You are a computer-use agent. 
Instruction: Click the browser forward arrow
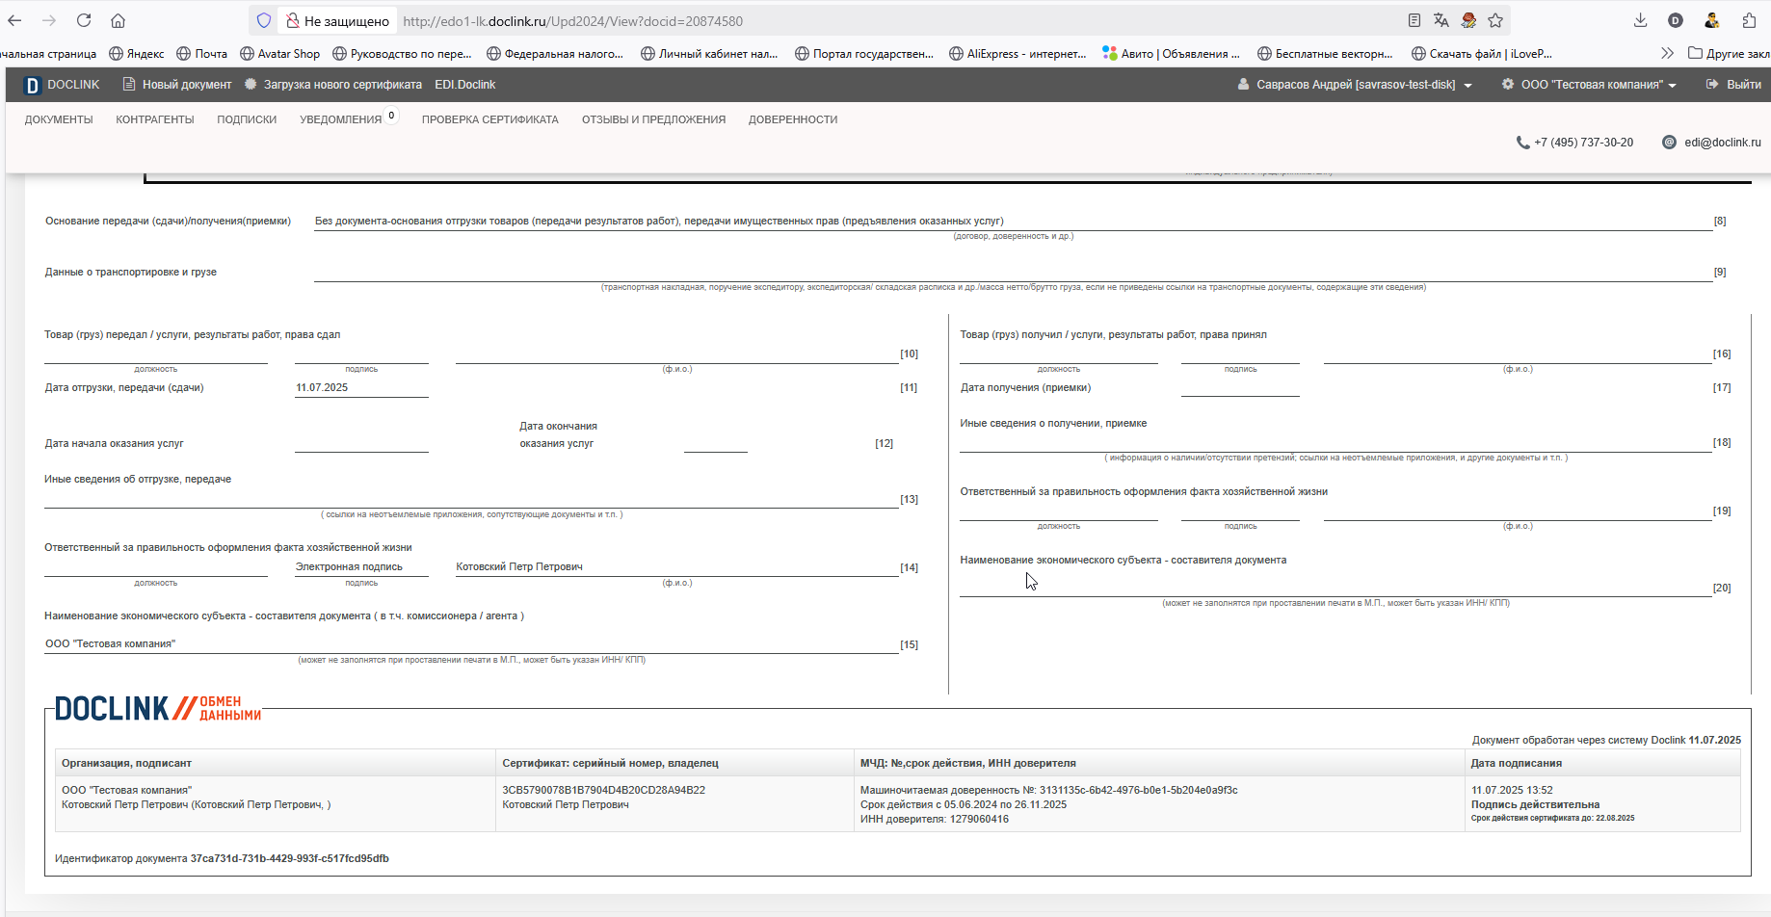point(49,20)
